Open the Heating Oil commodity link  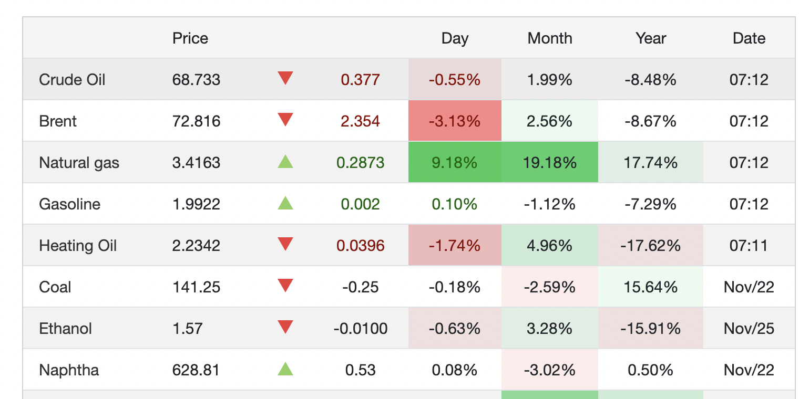click(78, 246)
